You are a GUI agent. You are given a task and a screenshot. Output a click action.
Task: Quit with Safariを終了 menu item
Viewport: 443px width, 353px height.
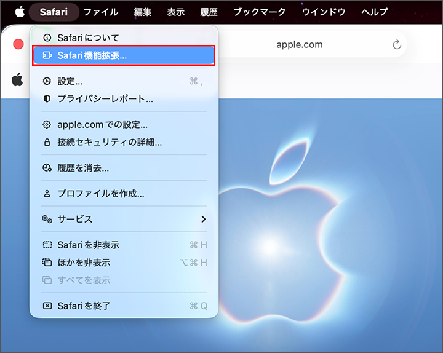(124, 306)
